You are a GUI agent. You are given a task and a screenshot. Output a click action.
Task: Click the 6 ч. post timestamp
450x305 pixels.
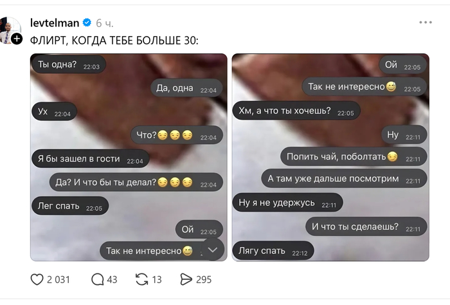[104, 23]
